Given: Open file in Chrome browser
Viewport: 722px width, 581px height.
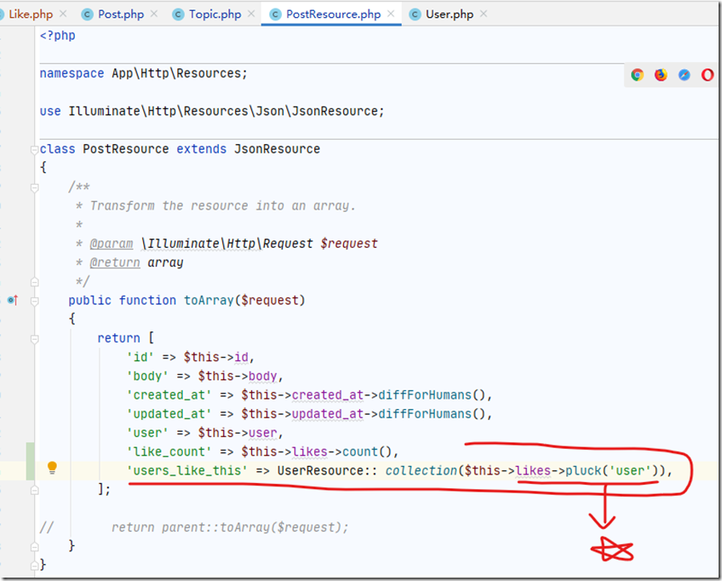Looking at the screenshot, I should click(637, 75).
